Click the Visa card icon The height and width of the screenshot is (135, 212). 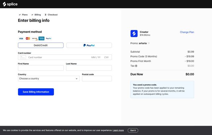click(21, 38)
